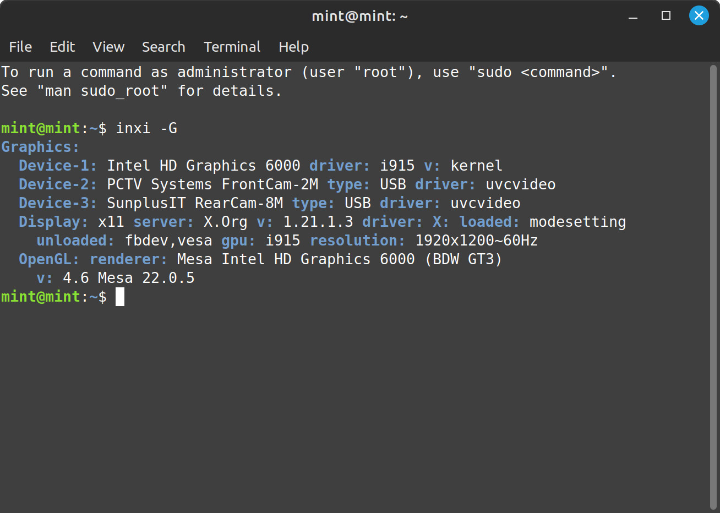Minimize the terminal window
720x513 pixels.
[633, 16]
